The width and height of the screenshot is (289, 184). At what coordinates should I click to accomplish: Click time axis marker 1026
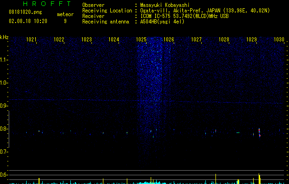click(169, 40)
